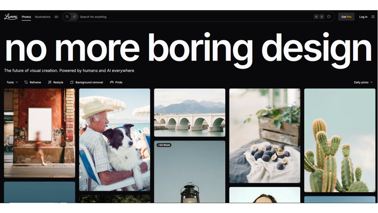The image size is (378, 213).
Task: Click the Get Pro button
Action: click(x=346, y=17)
